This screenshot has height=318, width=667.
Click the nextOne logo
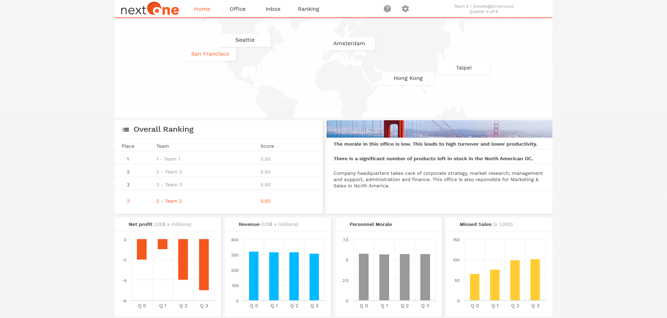[149, 9]
